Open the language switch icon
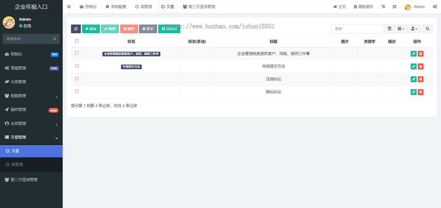441x208 pixels. coord(383,7)
